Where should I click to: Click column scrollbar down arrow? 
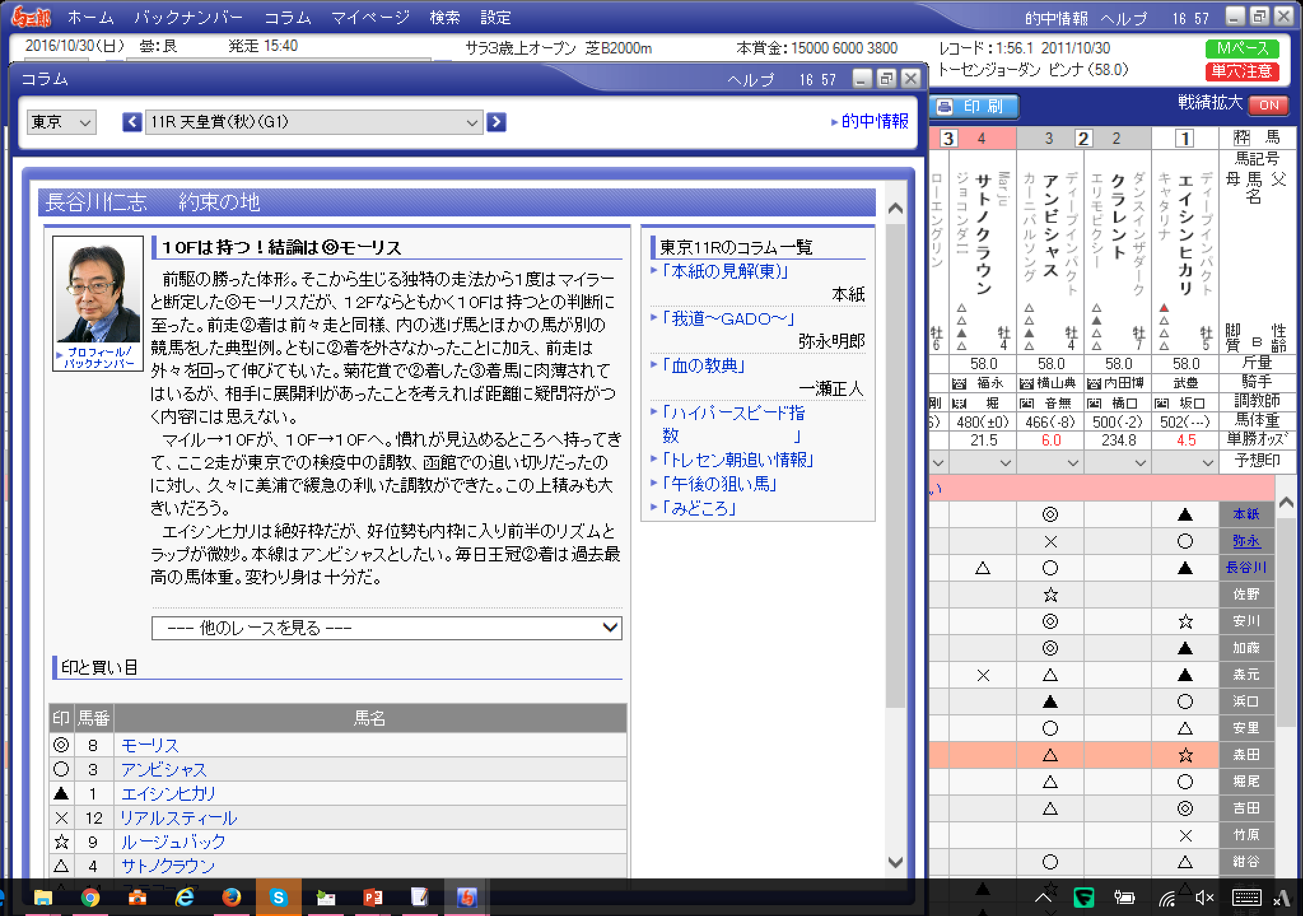(x=896, y=863)
